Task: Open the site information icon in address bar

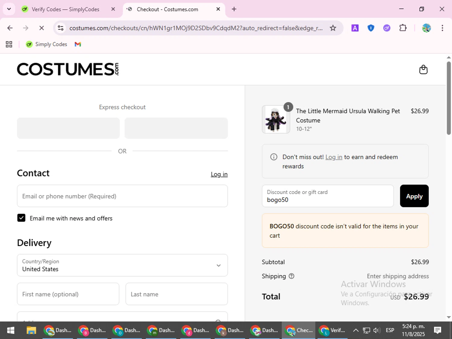Action: pyautogui.click(x=61, y=28)
